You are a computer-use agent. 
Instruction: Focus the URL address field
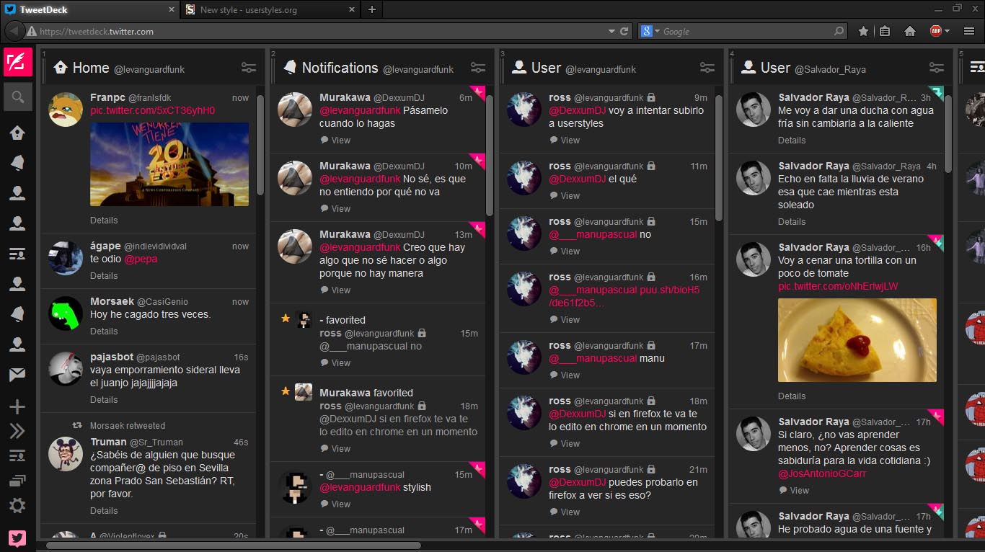pos(321,31)
